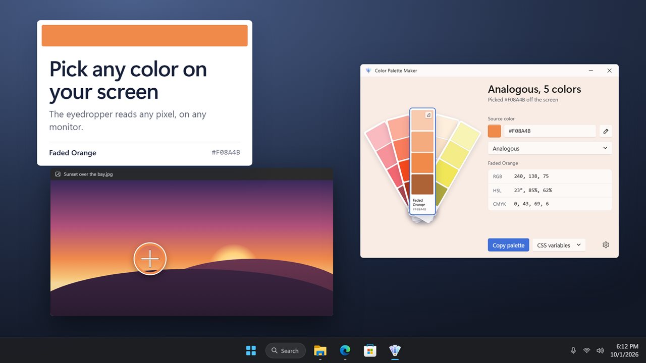Click the image file icon beside Sunset over the bay.jpg

[x=58, y=174]
